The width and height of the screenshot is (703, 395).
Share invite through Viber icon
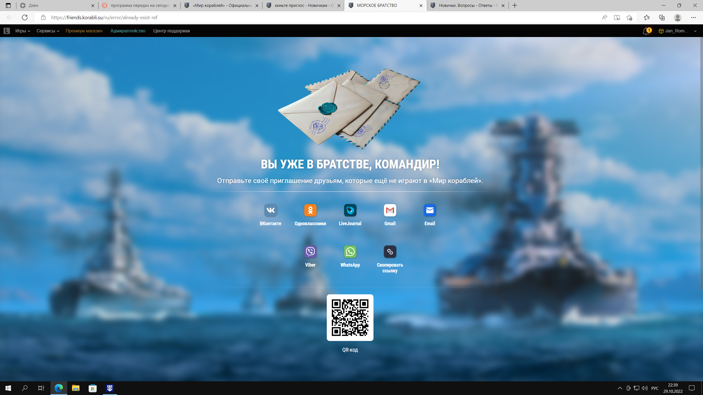[x=310, y=252]
